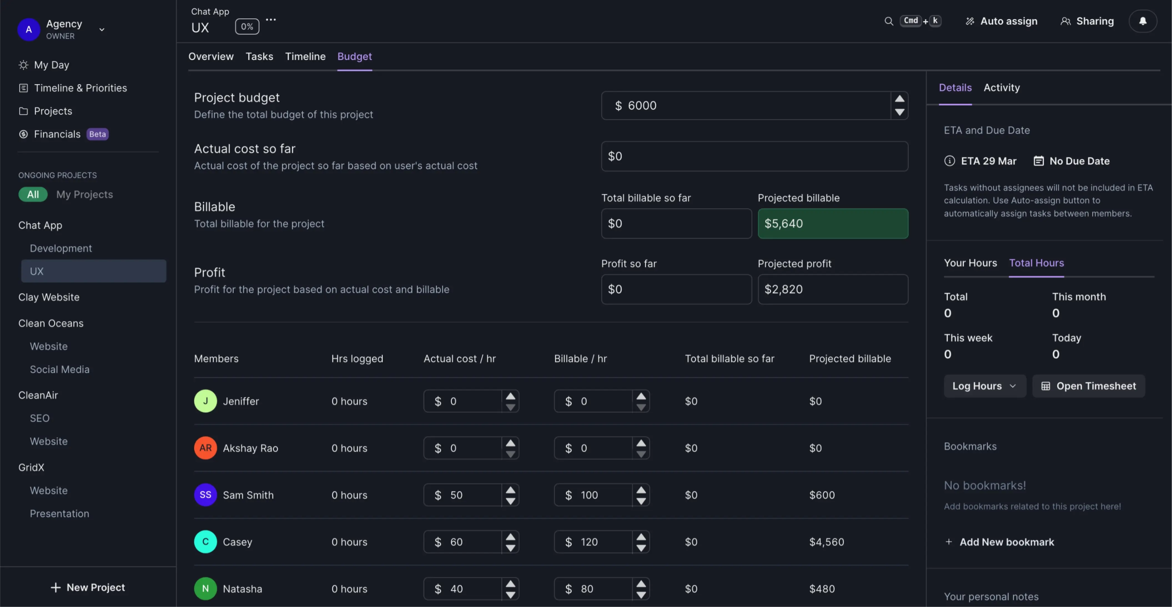This screenshot has height=607, width=1172.
Task: Select the All projects filter pill
Action: pyautogui.click(x=33, y=194)
